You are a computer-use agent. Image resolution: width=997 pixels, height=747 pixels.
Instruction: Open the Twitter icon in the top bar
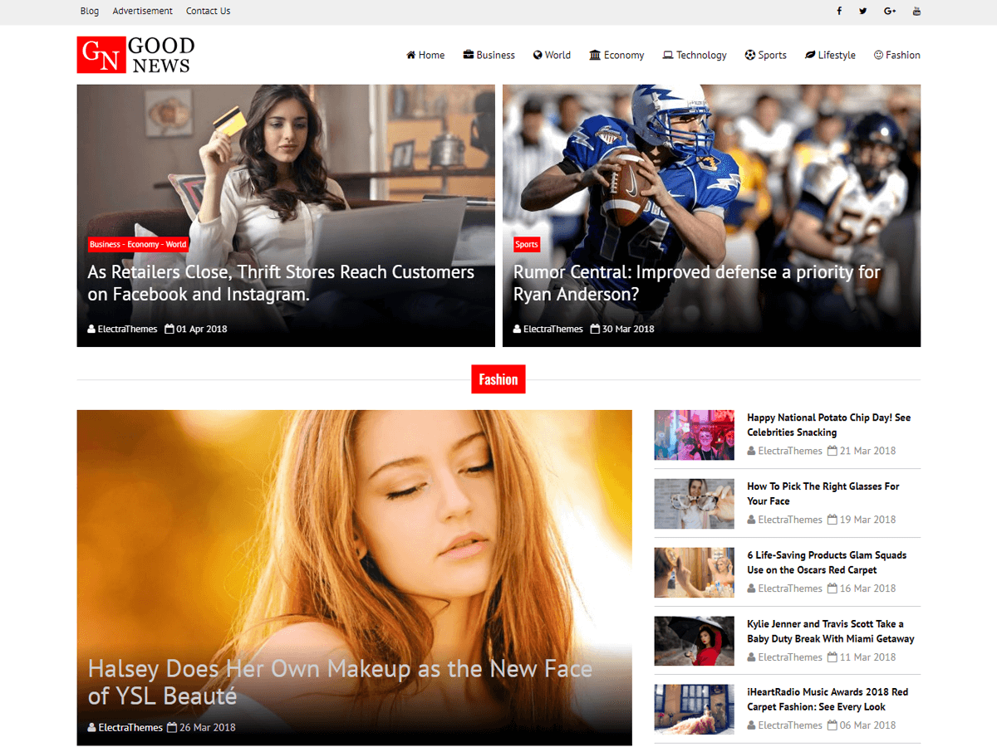(x=863, y=11)
